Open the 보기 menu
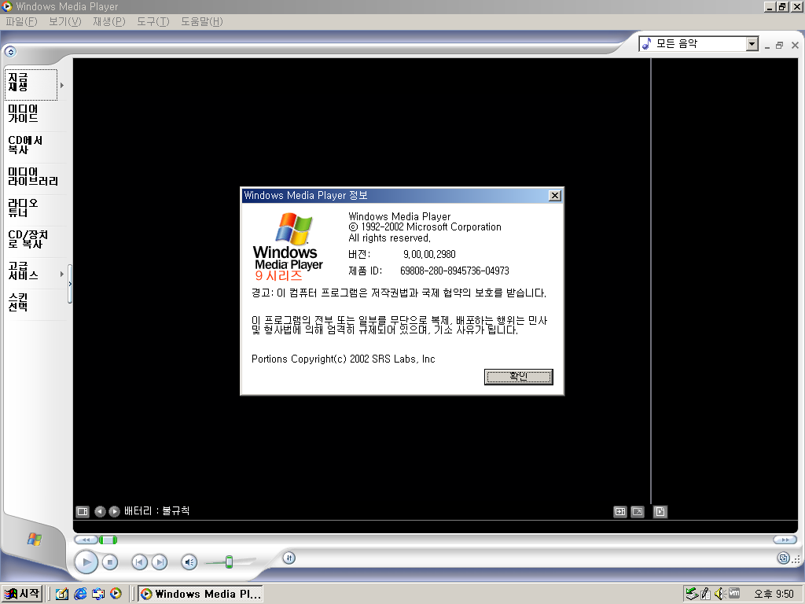 [x=65, y=21]
